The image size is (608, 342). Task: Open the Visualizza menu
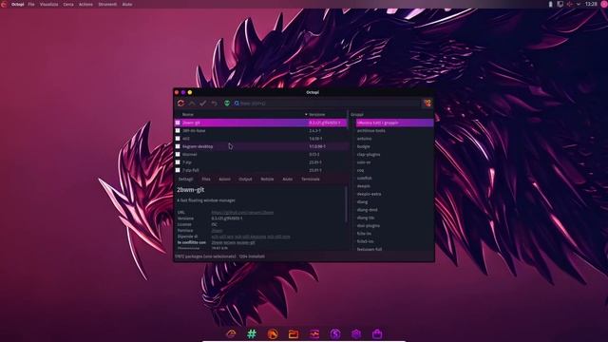(x=48, y=4)
